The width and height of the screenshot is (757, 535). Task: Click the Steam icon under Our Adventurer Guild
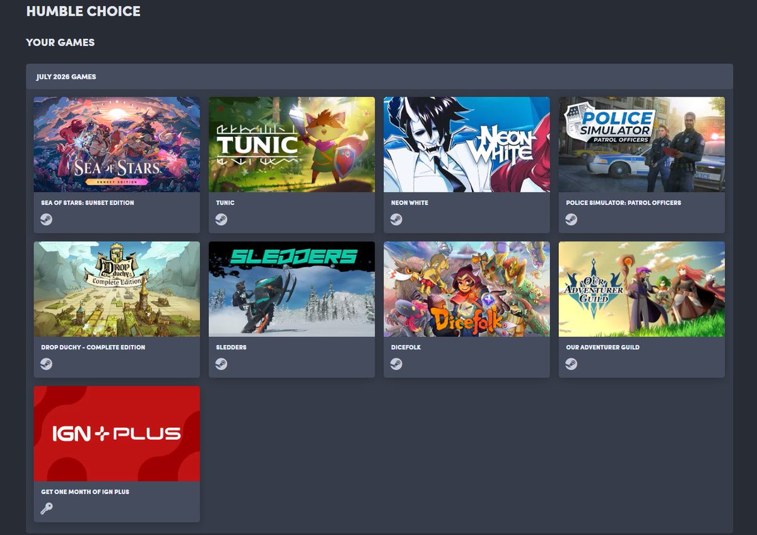(571, 364)
